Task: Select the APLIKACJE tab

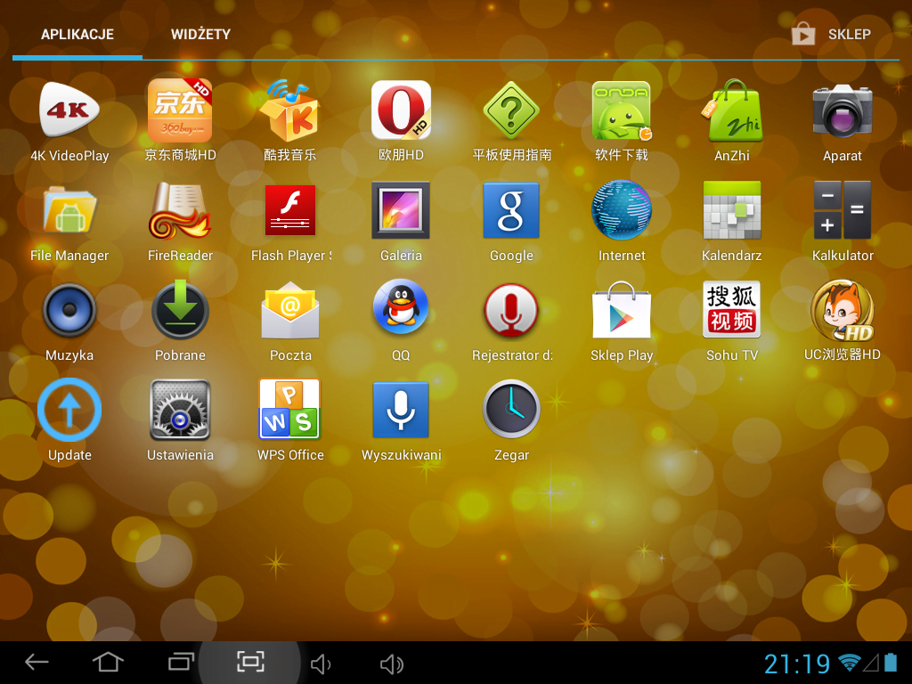Action: [77, 35]
